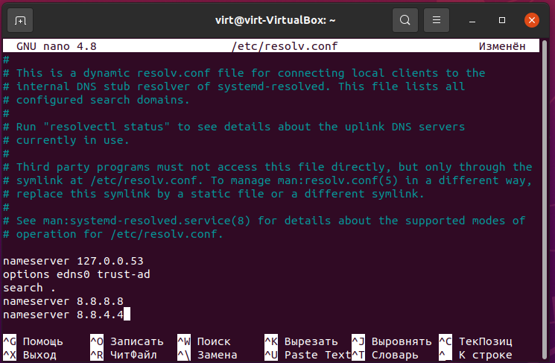Open a new terminal tab with plus icon
Image resolution: width=555 pixels, height=363 pixels.
pos(20,21)
